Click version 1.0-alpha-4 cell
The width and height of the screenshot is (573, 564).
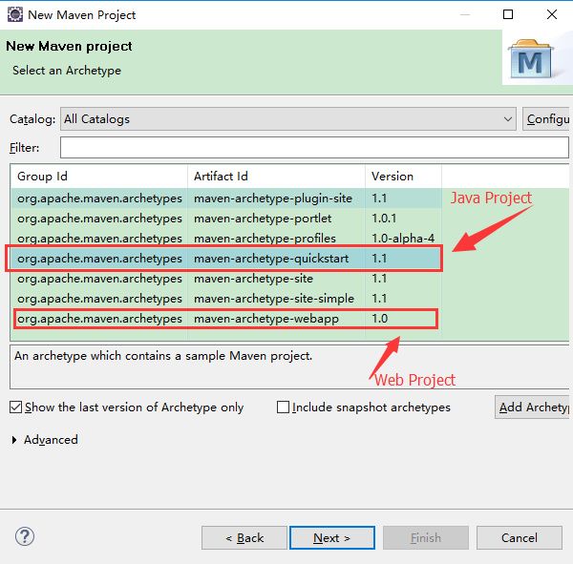click(403, 239)
